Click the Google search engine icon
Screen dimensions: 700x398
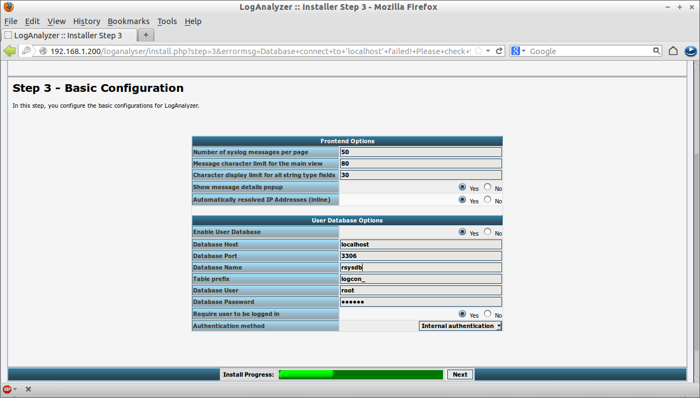coord(516,51)
